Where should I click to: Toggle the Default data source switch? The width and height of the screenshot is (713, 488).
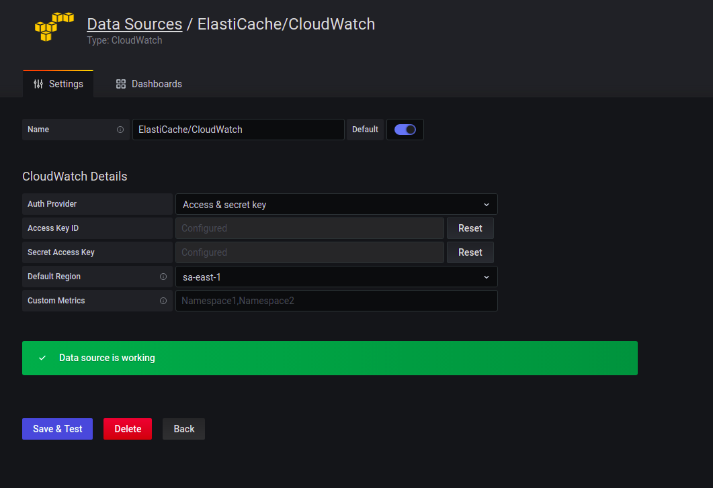405,130
